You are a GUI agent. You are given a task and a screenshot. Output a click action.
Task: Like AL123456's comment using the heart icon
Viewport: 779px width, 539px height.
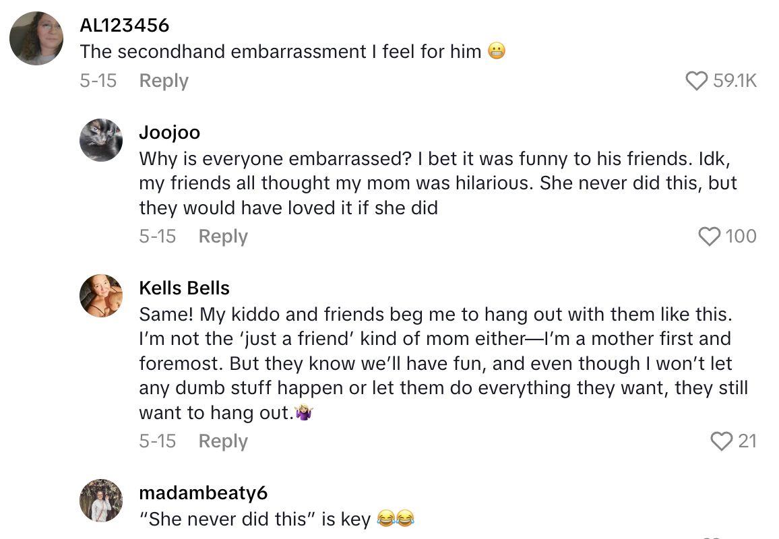(696, 80)
